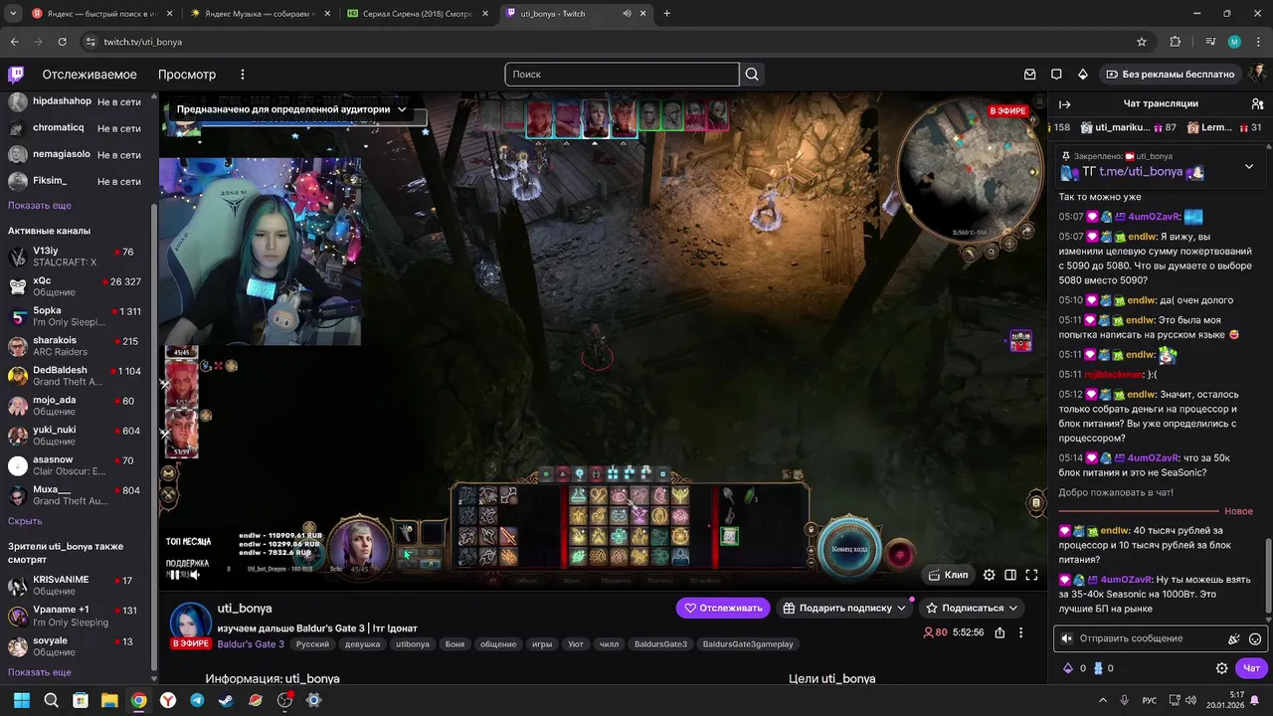Viewport: 1273px width, 716px height.
Task: Open Telegram from the taskbar
Action: click(x=197, y=700)
